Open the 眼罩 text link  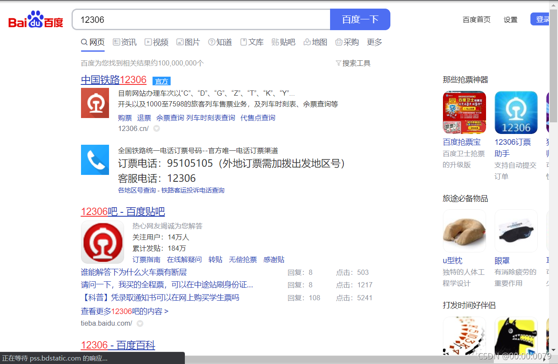click(502, 261)
